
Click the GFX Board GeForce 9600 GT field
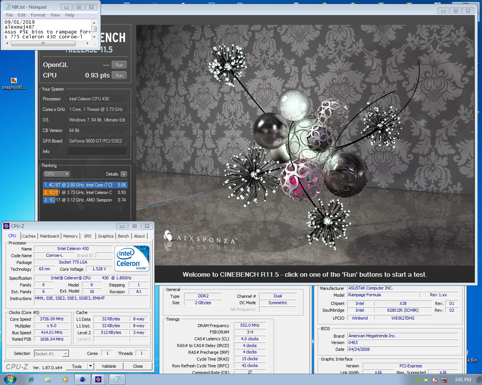click(x=97, y=141)
